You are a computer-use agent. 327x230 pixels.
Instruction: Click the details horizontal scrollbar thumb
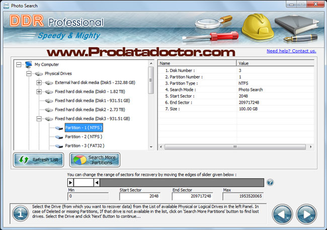tap(235, 147)
